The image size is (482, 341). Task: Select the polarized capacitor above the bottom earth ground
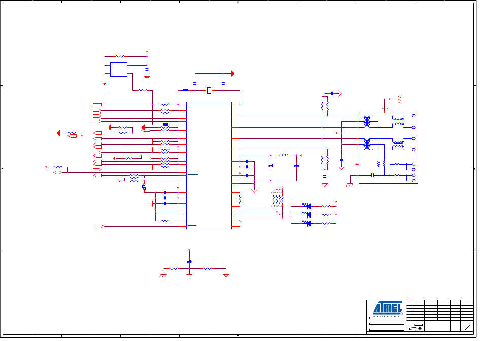point(189,262)
